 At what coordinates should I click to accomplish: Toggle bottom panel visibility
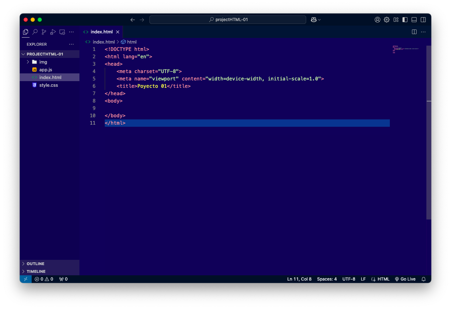(414, 20)
